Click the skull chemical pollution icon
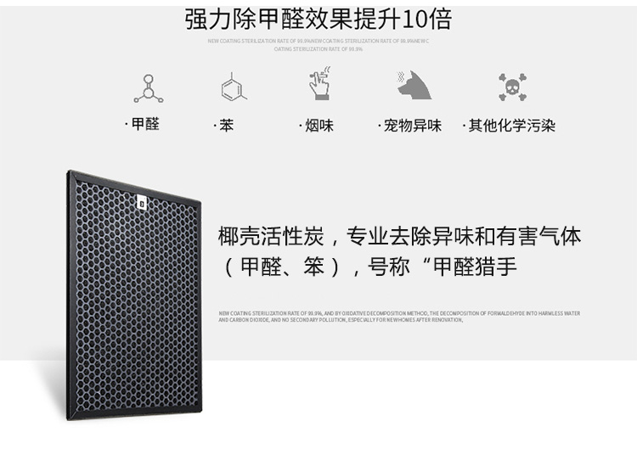 click(512, 87)
